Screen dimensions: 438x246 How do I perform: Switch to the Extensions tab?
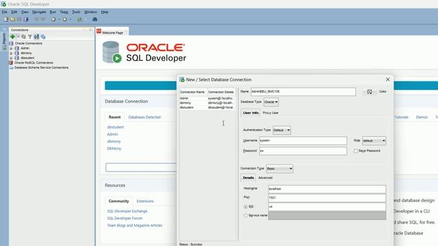click(x=145, y=201)
